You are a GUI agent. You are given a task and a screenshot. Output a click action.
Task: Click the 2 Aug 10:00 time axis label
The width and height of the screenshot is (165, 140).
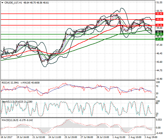tap(135, 137)
